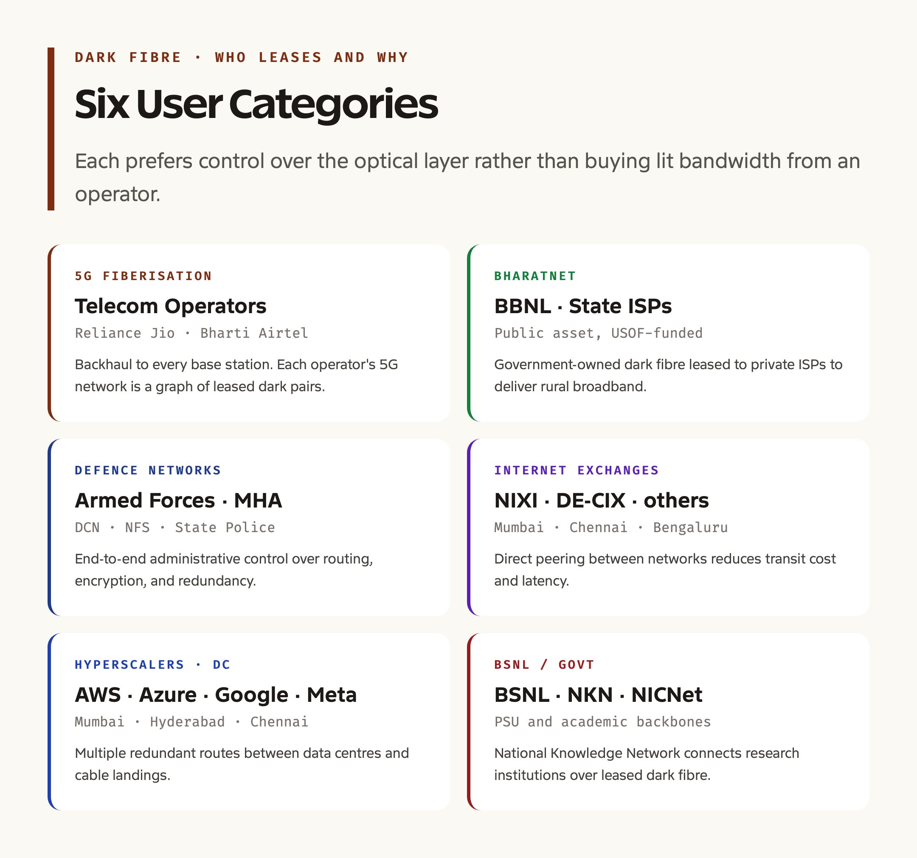
Task: Select the AWS · Azure · Google · Meta title
Action: click(x=216, y=695)
